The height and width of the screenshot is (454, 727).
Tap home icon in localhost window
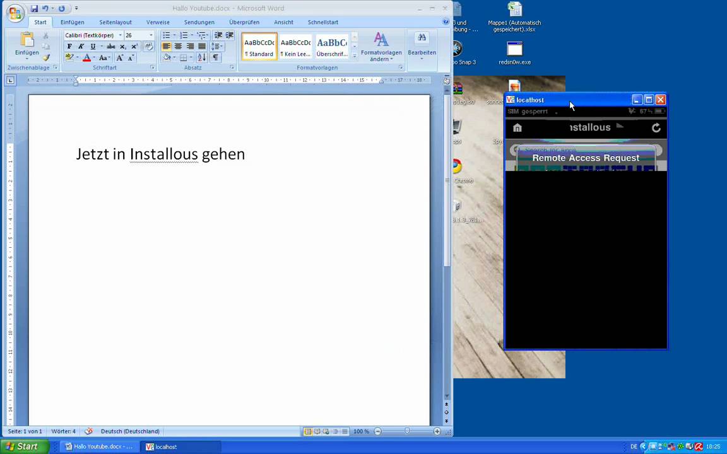517,128
